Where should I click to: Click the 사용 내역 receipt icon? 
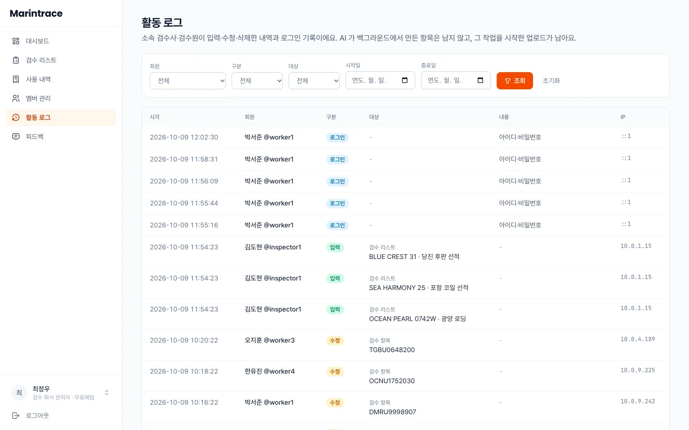point(16,79)
